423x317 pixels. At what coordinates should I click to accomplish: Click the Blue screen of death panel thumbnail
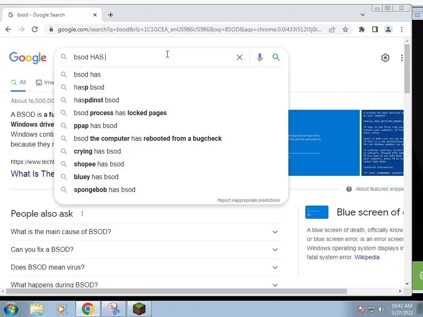pos(317,212)
